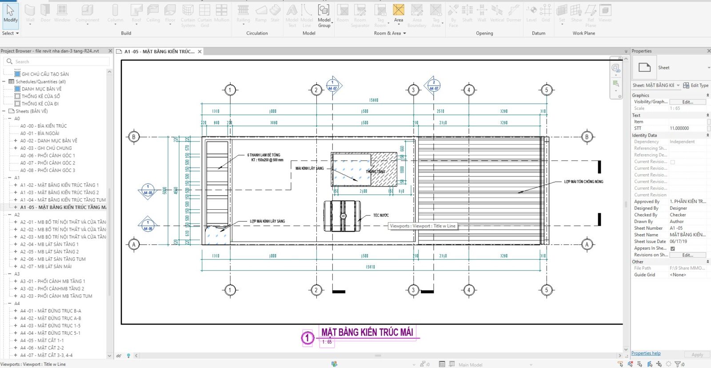Select the Level datum tool
This screenshot has height=368, width=711.
coord(531,13)
